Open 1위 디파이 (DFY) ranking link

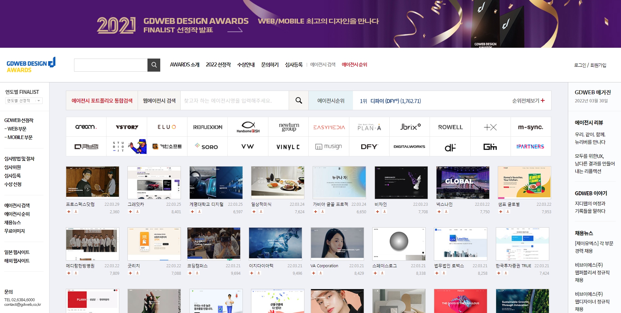click(390, 101)
